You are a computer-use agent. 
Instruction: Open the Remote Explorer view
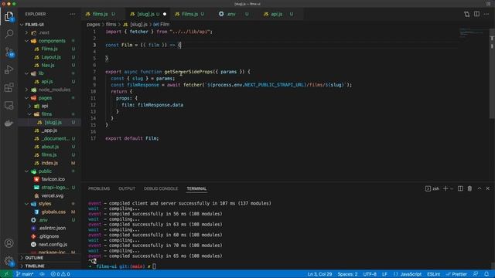(9, 105)
